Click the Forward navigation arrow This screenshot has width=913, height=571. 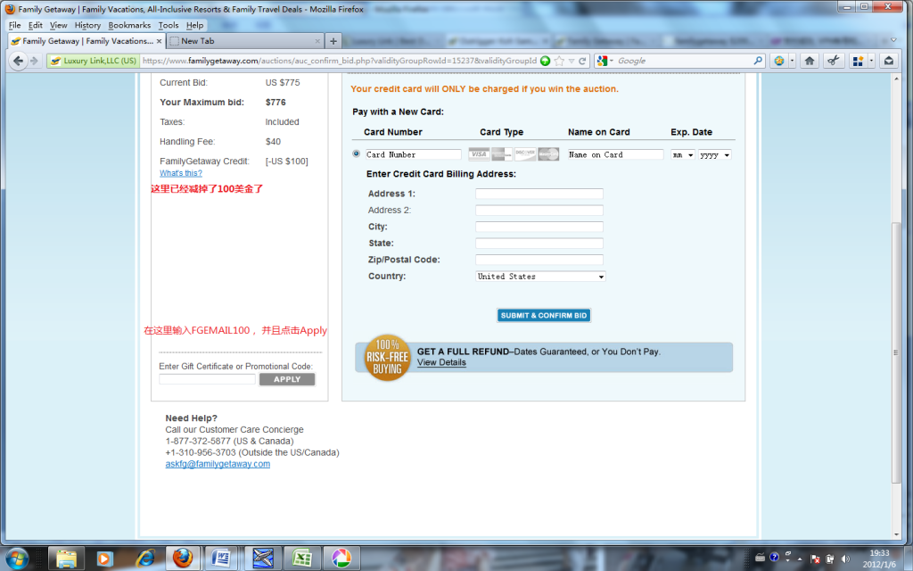pos(35,61)
